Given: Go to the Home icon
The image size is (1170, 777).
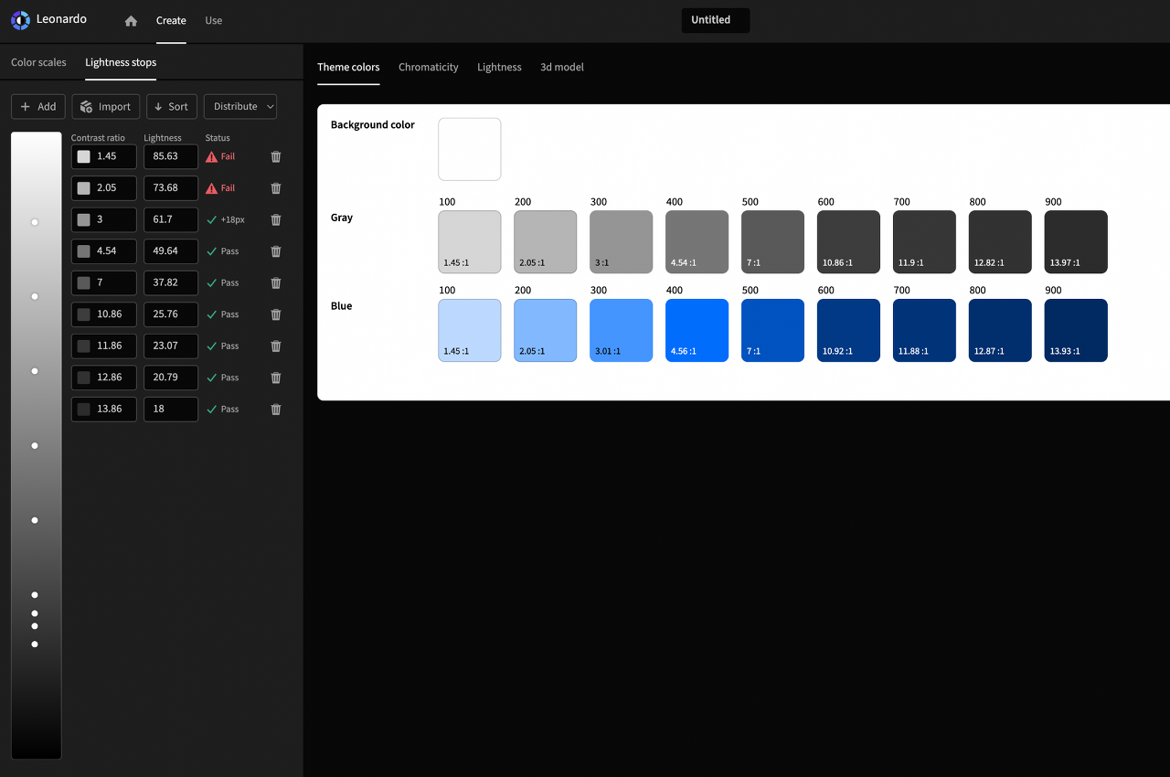Looking at the screenshot, I should coord(131,21).
